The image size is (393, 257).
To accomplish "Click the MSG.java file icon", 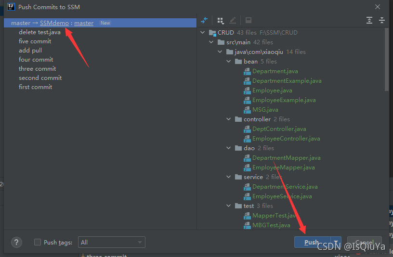I will point(247,110).
